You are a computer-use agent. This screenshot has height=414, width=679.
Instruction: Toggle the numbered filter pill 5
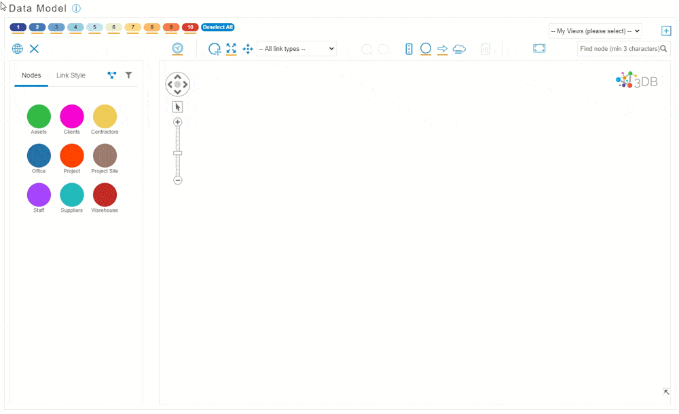pos(94,27)
